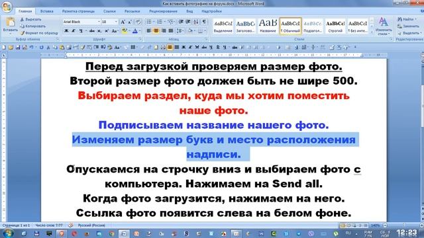Toggle the numbered list button
424x238 pixels.
click(x=160, y=22)
